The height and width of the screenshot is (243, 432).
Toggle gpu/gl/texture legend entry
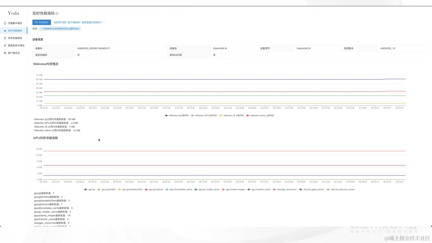click(154, 190)
